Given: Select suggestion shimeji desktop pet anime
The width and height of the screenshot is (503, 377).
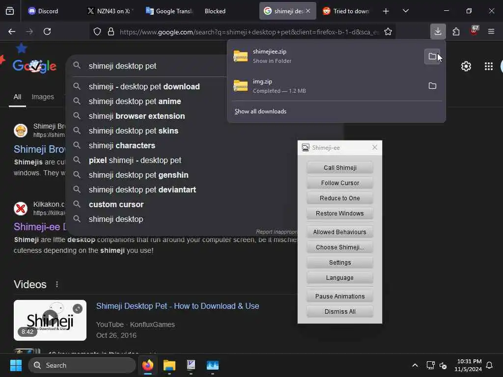Looking at the screenshot, I should tap(135, 101).
